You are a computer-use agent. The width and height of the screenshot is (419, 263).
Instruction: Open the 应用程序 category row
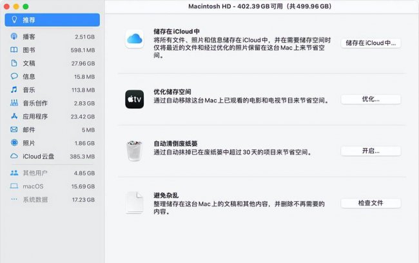pos(52,117)
